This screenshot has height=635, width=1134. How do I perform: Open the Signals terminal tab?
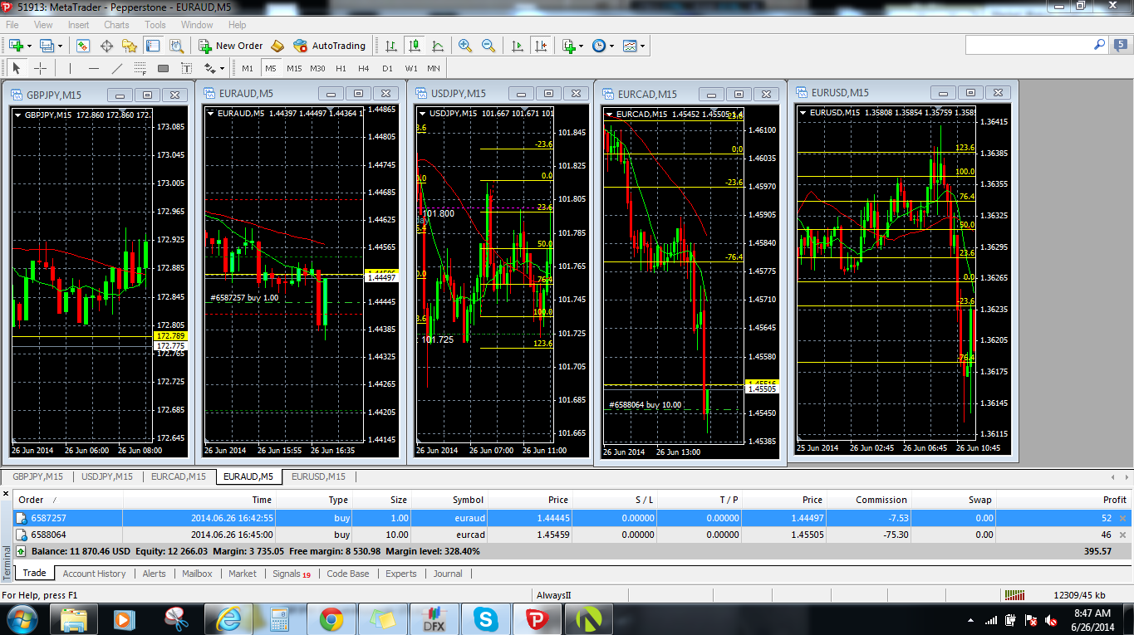point(292,574)
